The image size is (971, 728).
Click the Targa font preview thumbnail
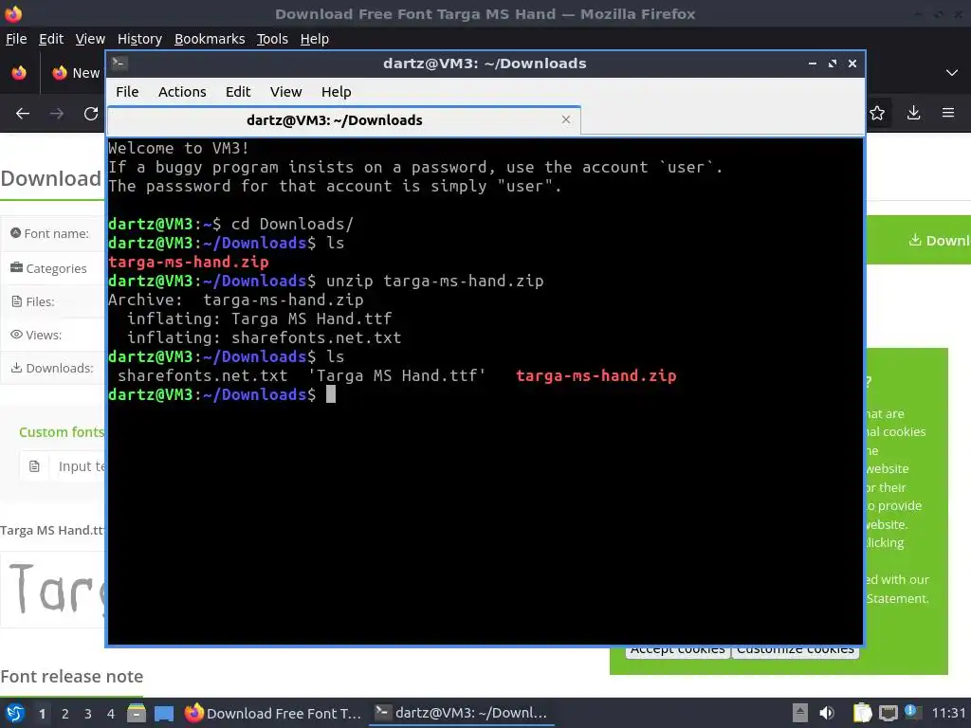(53, 590)
